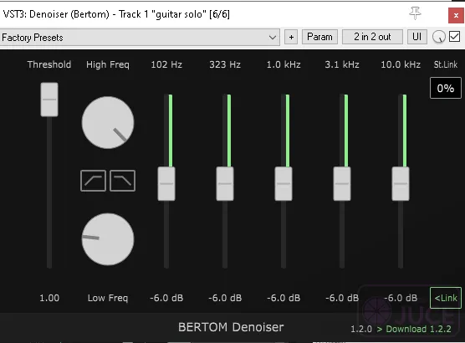Click the -6.0 dB value under 1.0 kHz
Viewport: 465px width, 343px height.
(x=284, y=298)
